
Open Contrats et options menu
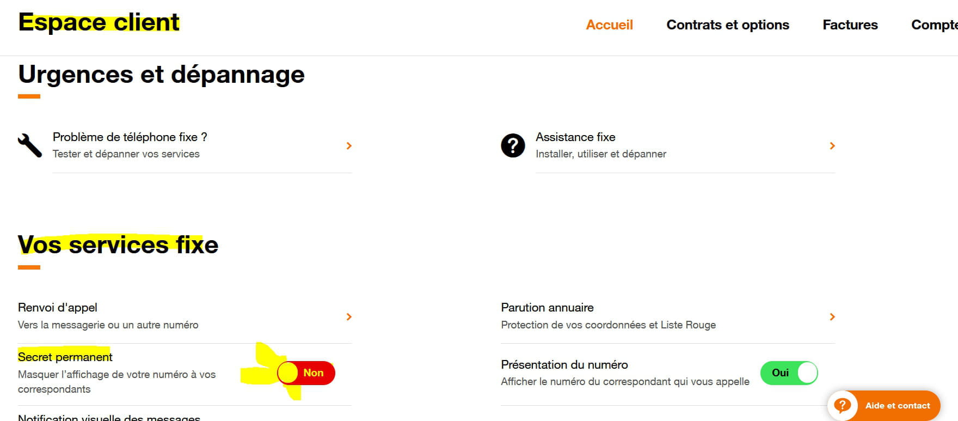tap(728, 25)
